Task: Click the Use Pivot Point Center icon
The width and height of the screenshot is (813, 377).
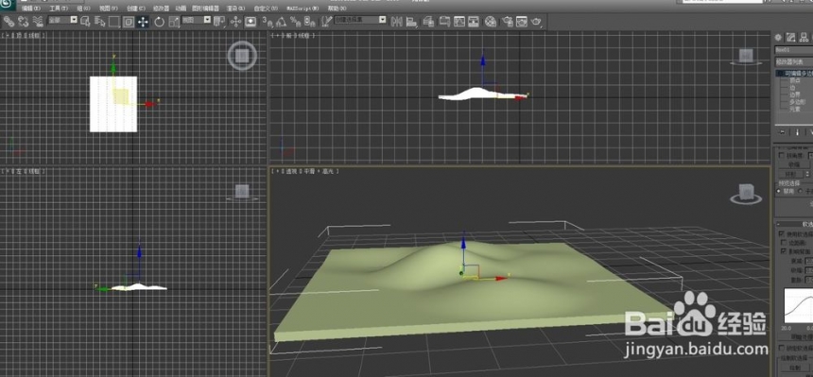Action: [x=218, y=22]
